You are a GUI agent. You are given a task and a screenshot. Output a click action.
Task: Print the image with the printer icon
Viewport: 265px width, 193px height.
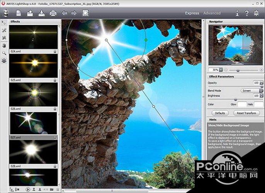coord(53,13)
